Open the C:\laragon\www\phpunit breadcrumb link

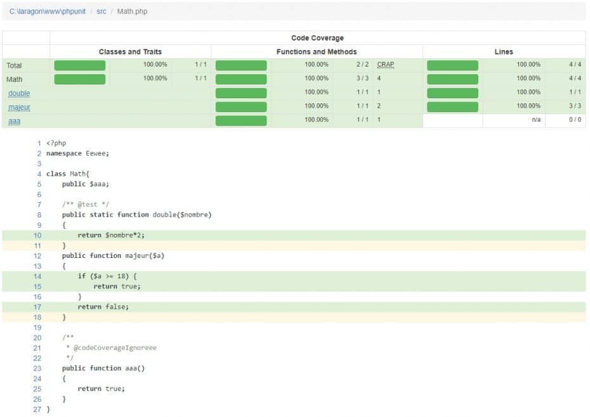point(48,11)
